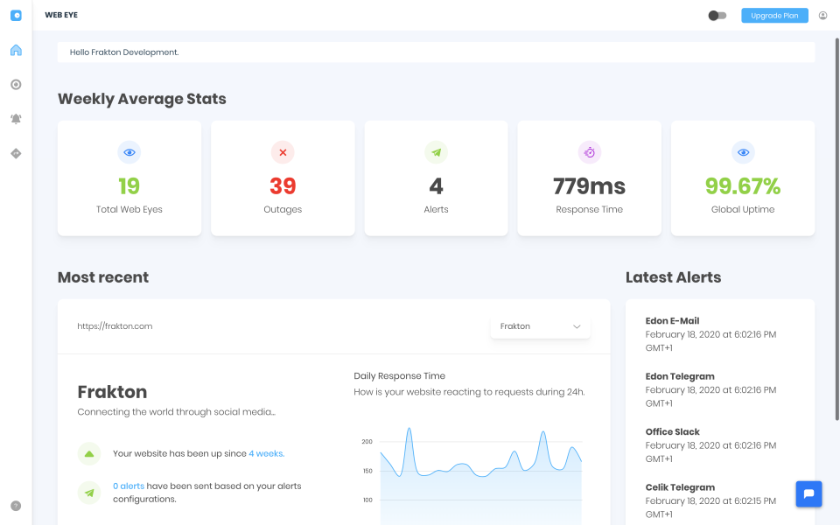Open the Home dashboard from the sidebar
The height and width of the screenshot is (525, 840).
click(15, 50)
